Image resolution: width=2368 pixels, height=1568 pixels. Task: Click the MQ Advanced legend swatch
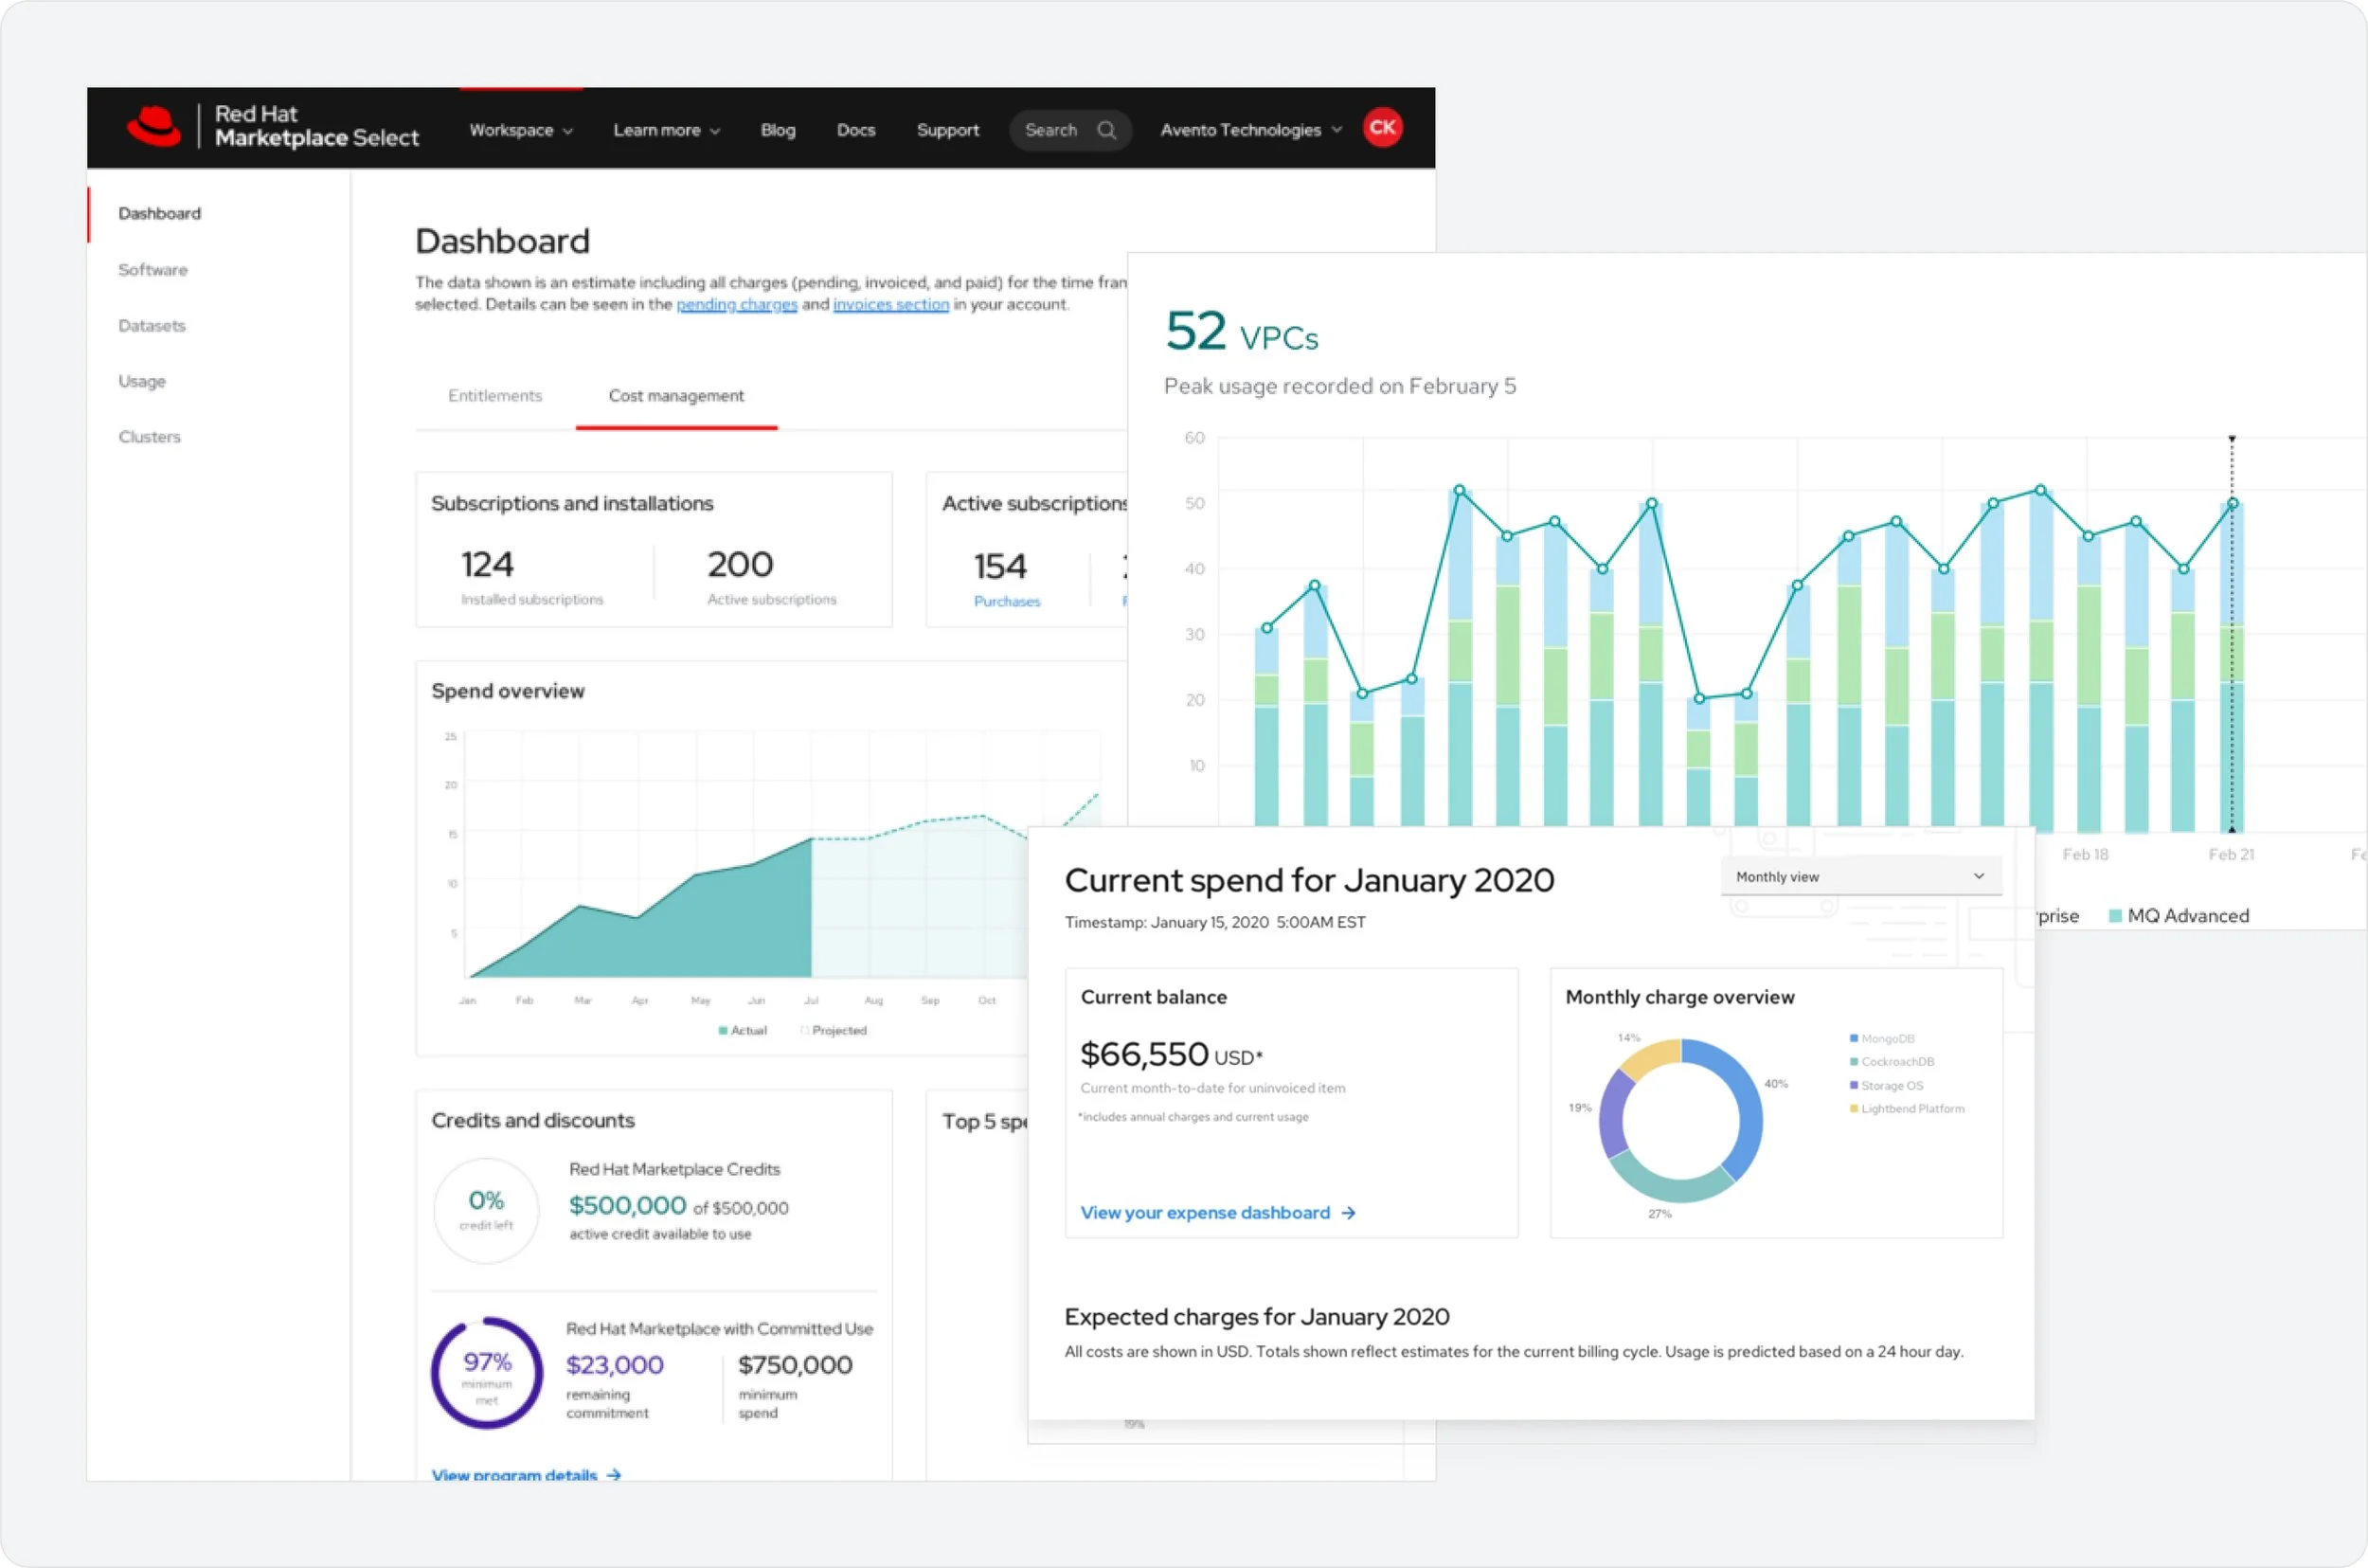[2115, 916]
